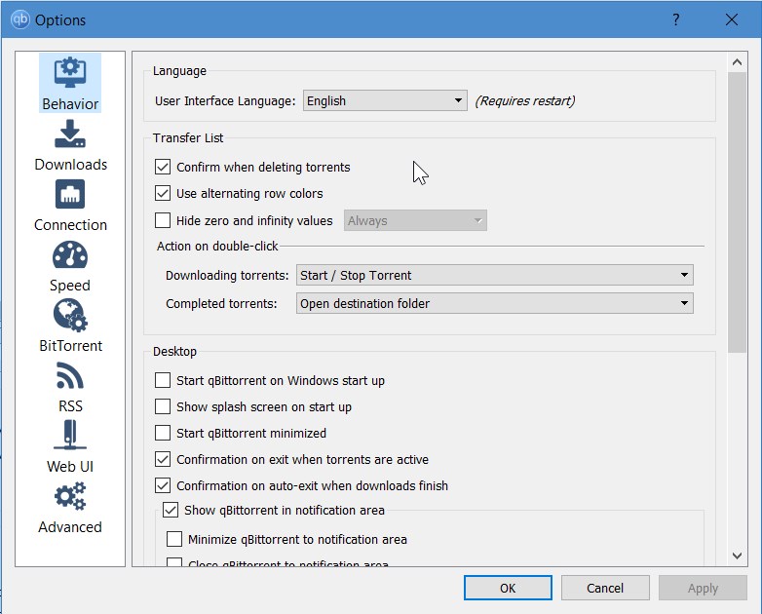Open the RSS feed icon
The image size is (762, 614).
click(70, 375)
